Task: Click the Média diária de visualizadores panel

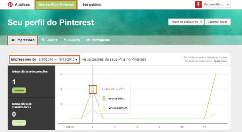Action: [31, 114]
